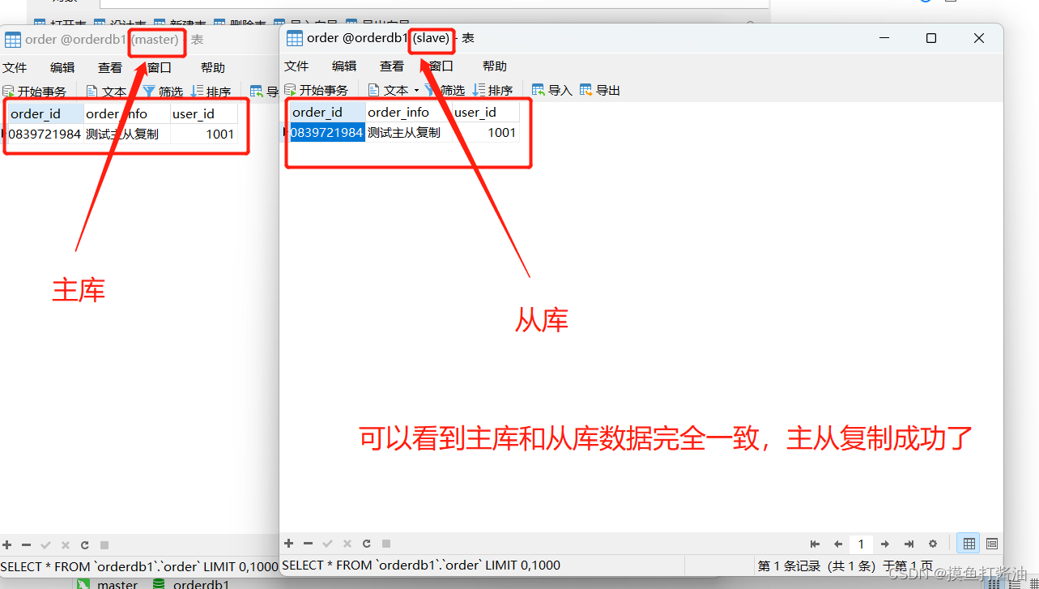Expand 文本 dropdown arrow in slave window

point(416,90)
